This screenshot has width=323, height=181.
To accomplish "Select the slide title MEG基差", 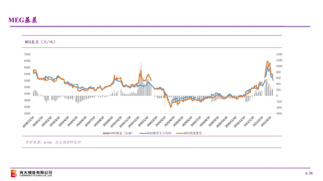I will (x=23, y=20).
